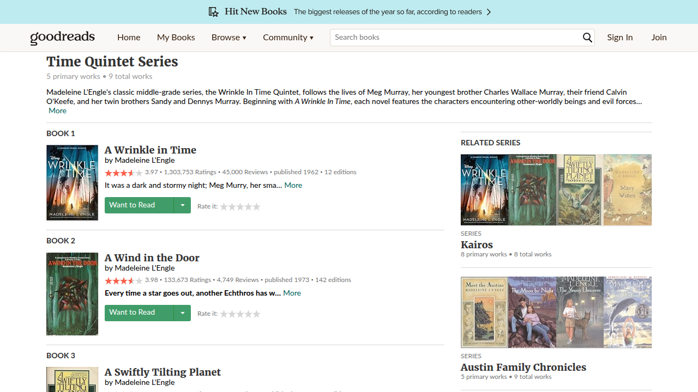This screenshot has width=698, height=392.
Task: Expand the Browse menu
Action: pyautogui.click(x=229, y=38)
